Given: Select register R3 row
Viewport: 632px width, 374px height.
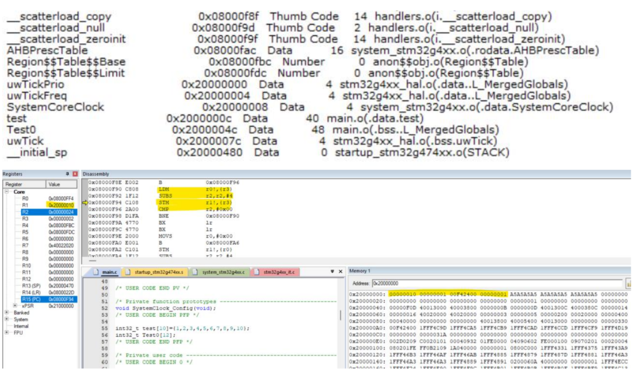Looking at the screenshot, I should pos(49,219).
